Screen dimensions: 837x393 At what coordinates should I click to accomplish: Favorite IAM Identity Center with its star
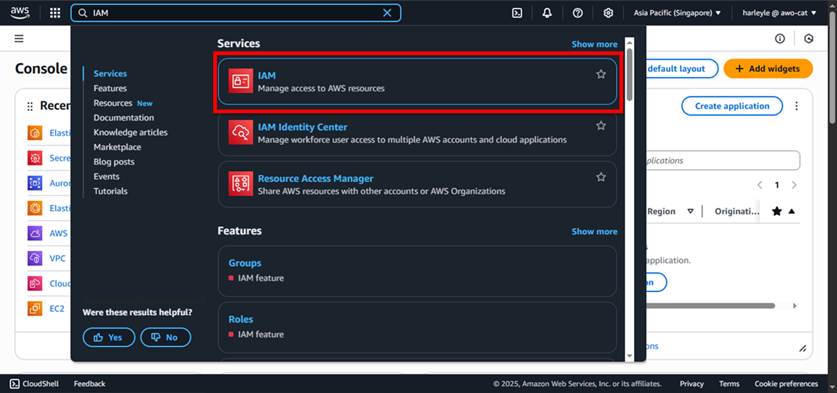click(x=601, y=125)
